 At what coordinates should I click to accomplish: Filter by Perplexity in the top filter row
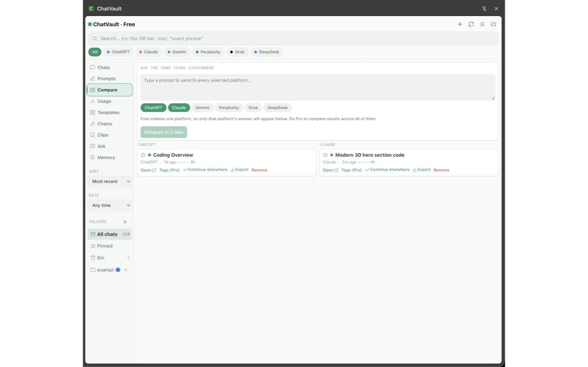click(208, 52)
